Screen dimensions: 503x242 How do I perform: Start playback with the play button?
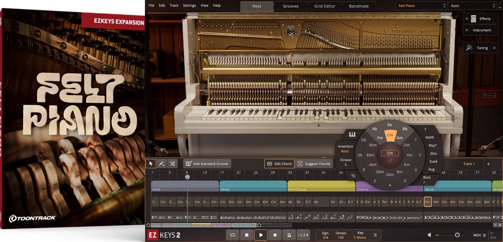[x=261, y=235]
